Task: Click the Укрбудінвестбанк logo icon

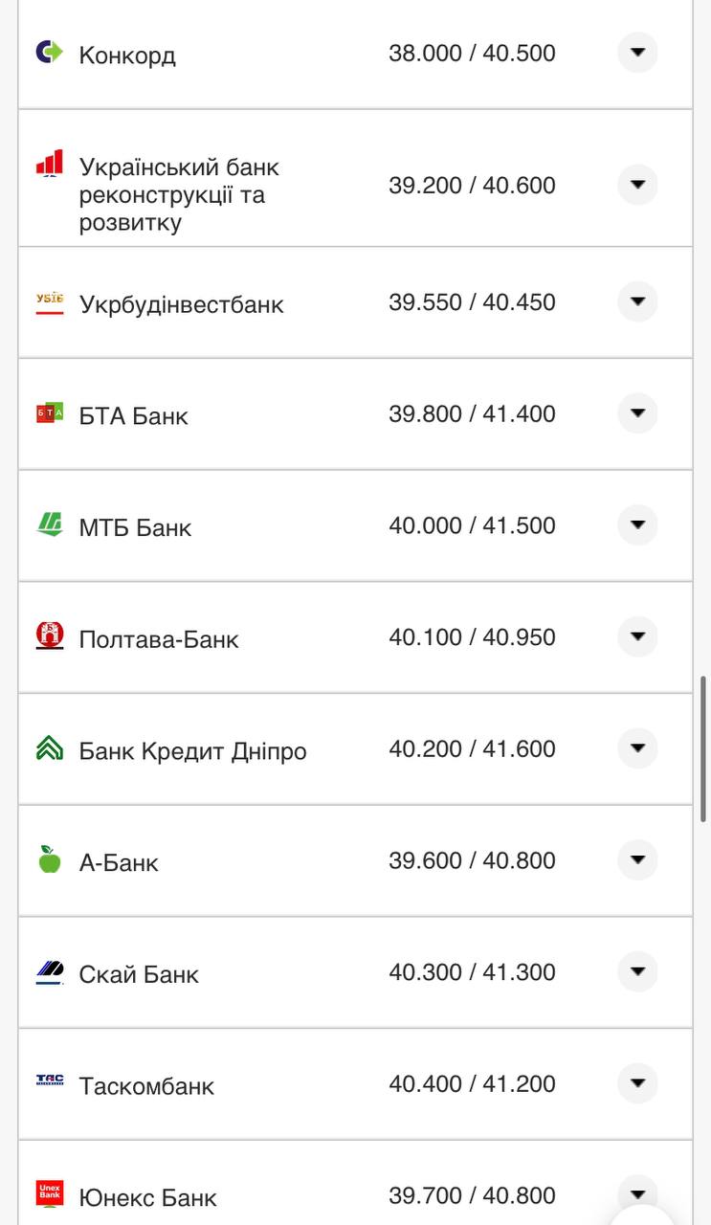Action: [50, 303]
